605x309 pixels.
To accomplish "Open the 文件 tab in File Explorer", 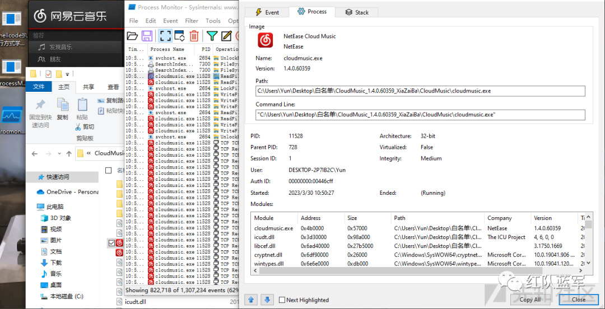I will (39, 87).
